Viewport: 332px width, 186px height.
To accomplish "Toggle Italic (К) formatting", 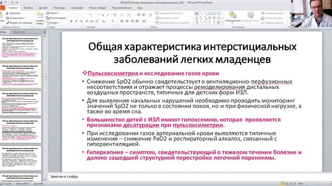I will click(76, 21).
